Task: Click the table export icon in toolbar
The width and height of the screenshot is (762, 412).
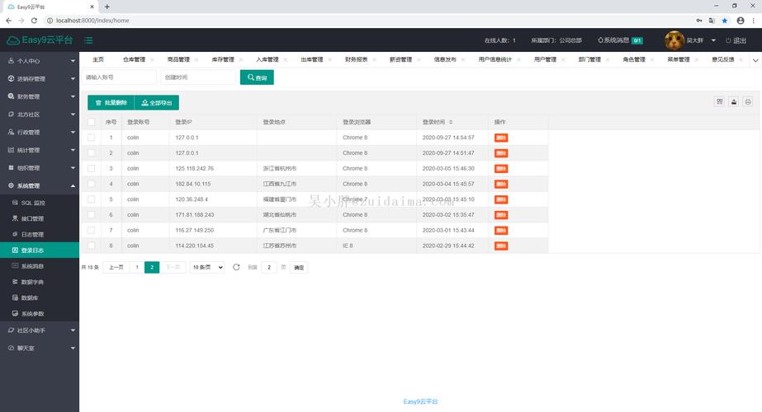Action: pos(734,101)
